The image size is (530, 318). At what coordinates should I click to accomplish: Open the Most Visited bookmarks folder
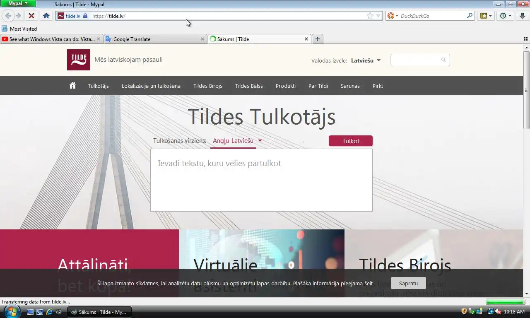point(19,29)
